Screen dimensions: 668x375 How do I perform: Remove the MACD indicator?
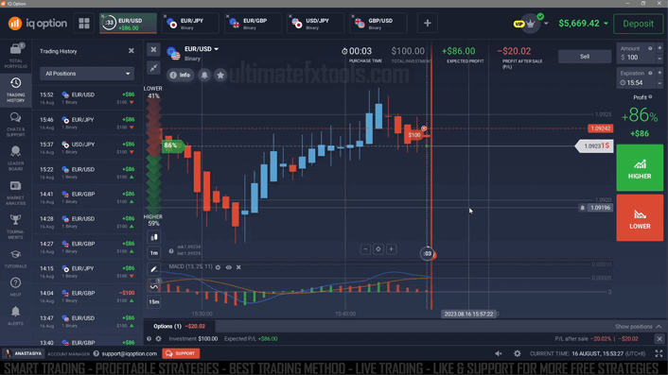[238, 267]
